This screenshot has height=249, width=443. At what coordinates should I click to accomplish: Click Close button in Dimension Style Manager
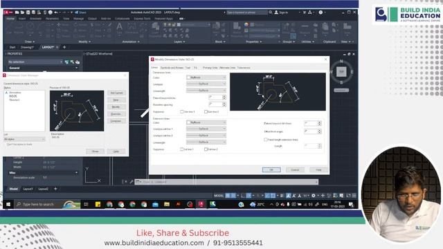click(x=96, y=151)
